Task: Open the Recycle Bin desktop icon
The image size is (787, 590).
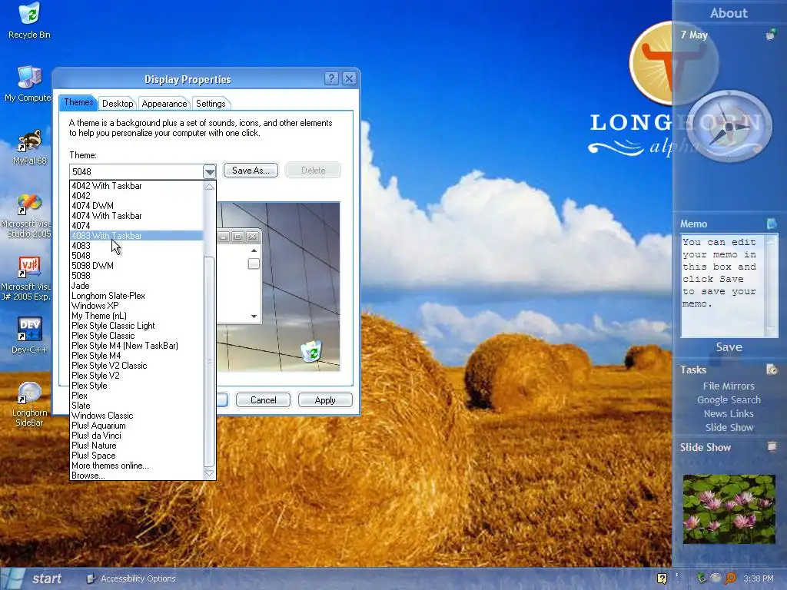Action: point(29,21)
